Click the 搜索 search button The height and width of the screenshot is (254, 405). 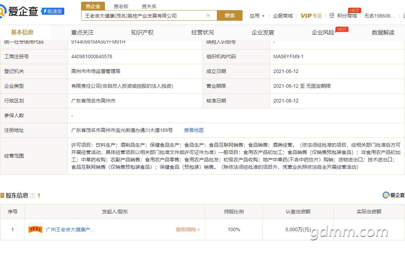tap(230, 15)
